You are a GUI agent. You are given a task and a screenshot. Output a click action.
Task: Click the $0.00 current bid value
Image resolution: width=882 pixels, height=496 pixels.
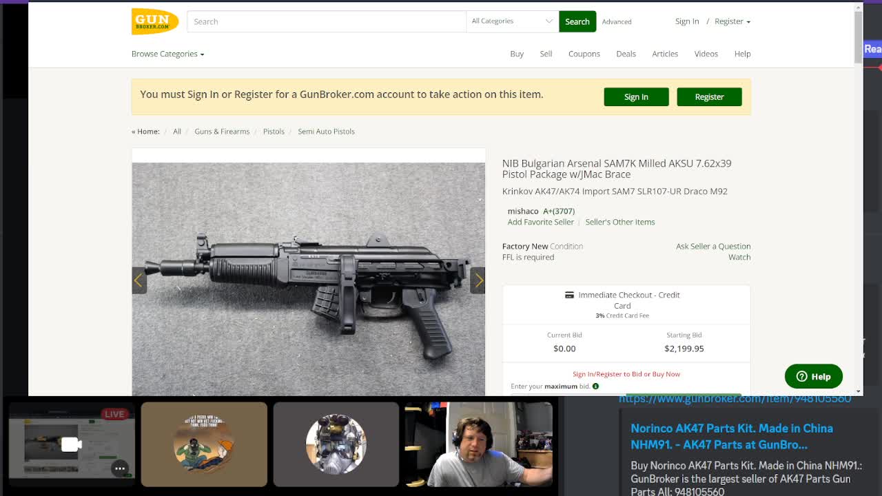tap(564, 349)
